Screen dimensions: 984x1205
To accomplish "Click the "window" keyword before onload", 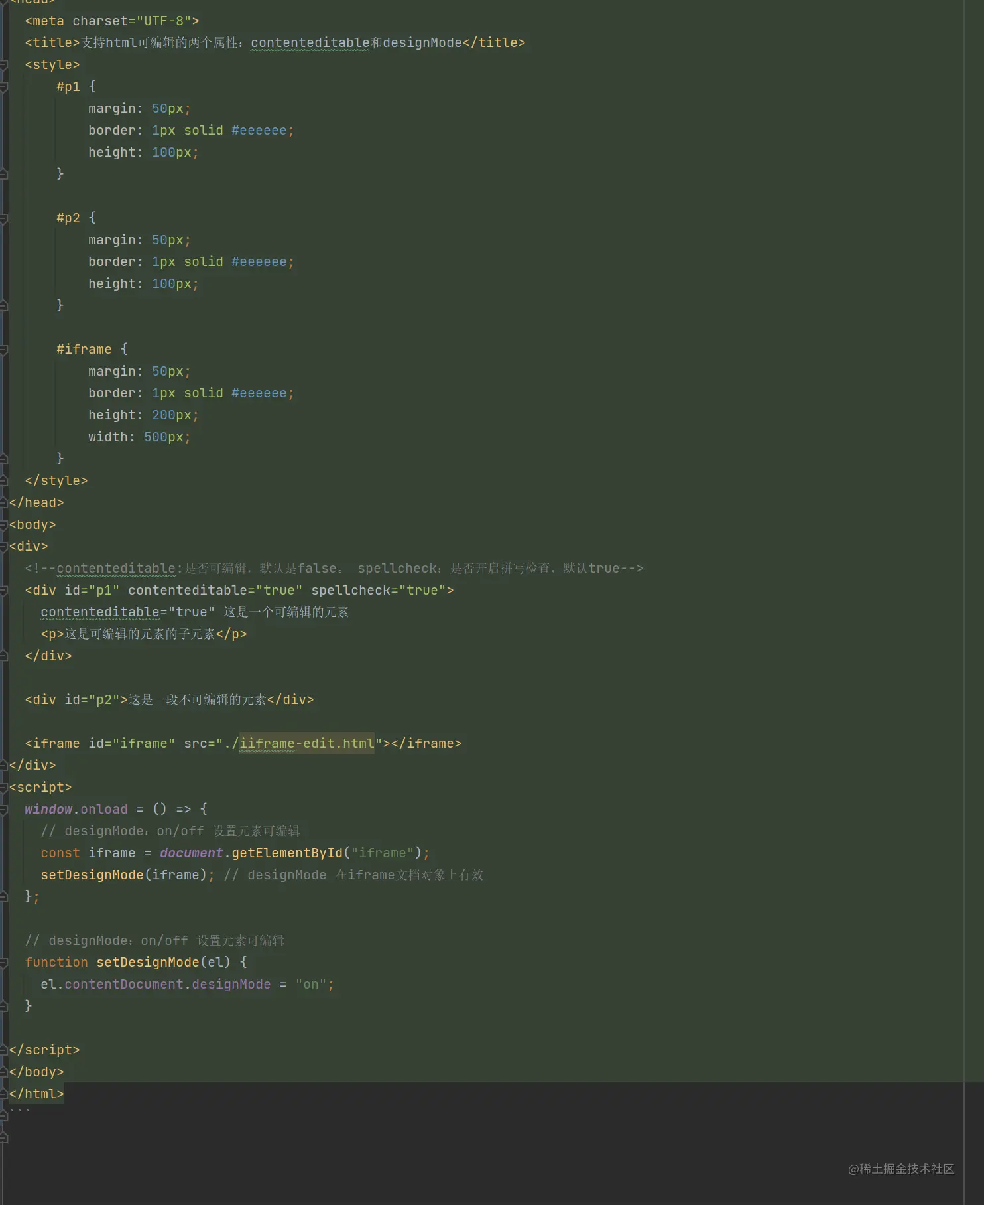I will (x=48, y=809).
